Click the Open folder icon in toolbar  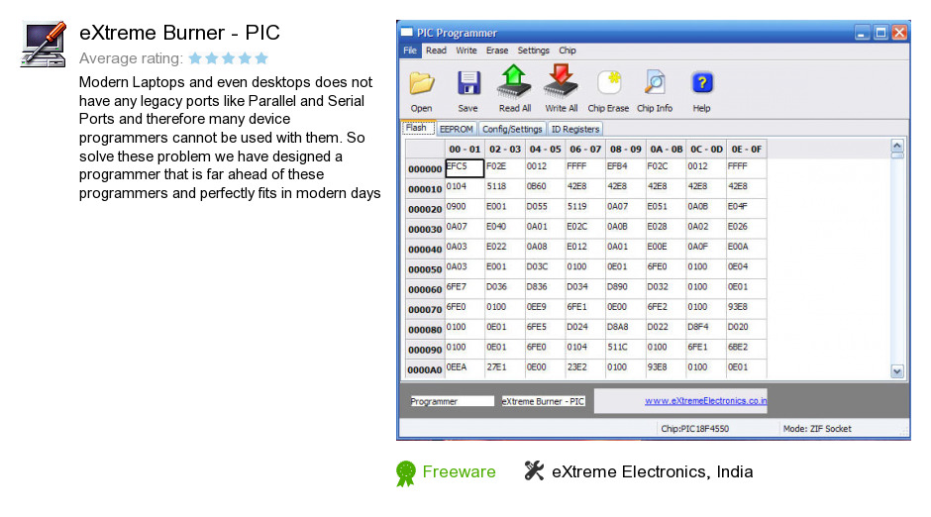click(422, 84)
